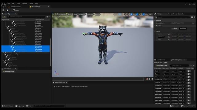This screenshot has width=197, height=110.
Task: Select the IK Retargeting tab
Action: (x=177, y=60)
